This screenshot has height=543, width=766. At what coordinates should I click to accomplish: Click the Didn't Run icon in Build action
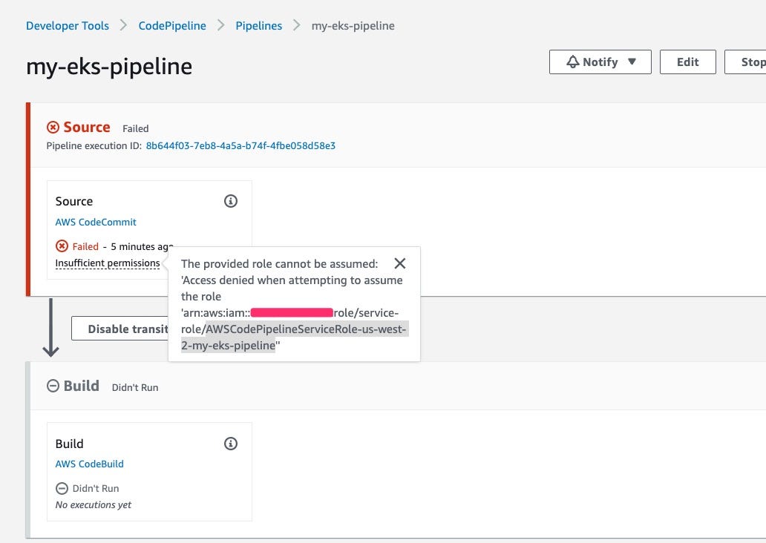pos(62,488)
